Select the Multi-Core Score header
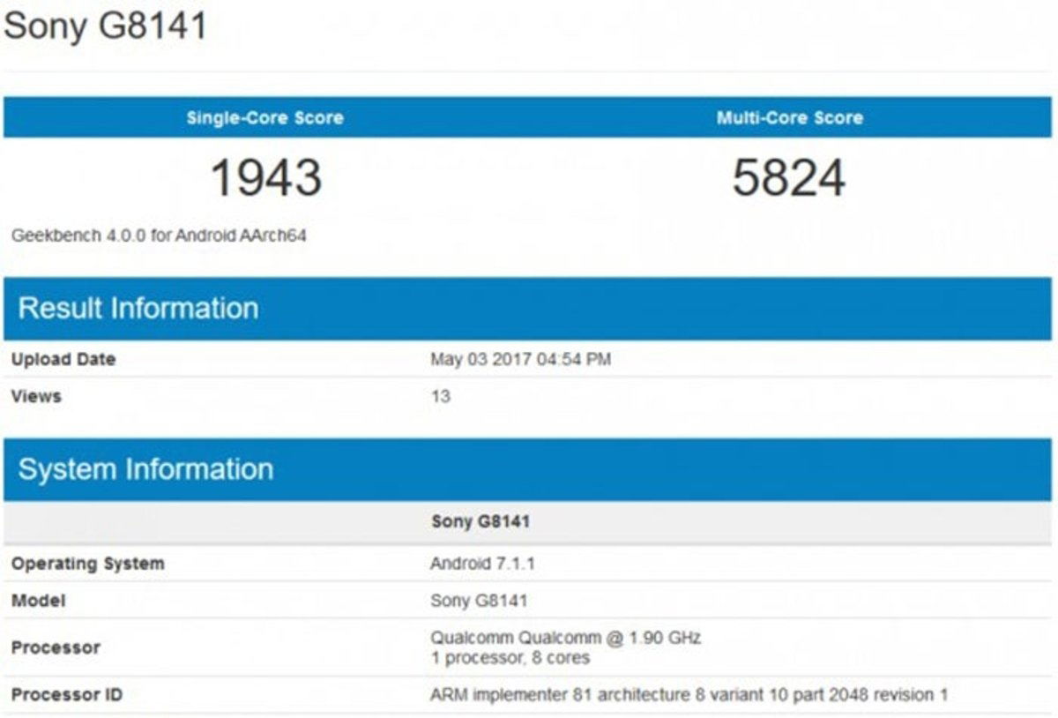 point(790,117)
